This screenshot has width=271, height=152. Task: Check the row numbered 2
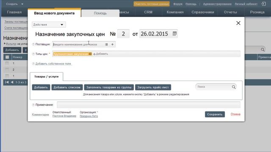click(x=7, y=70)
